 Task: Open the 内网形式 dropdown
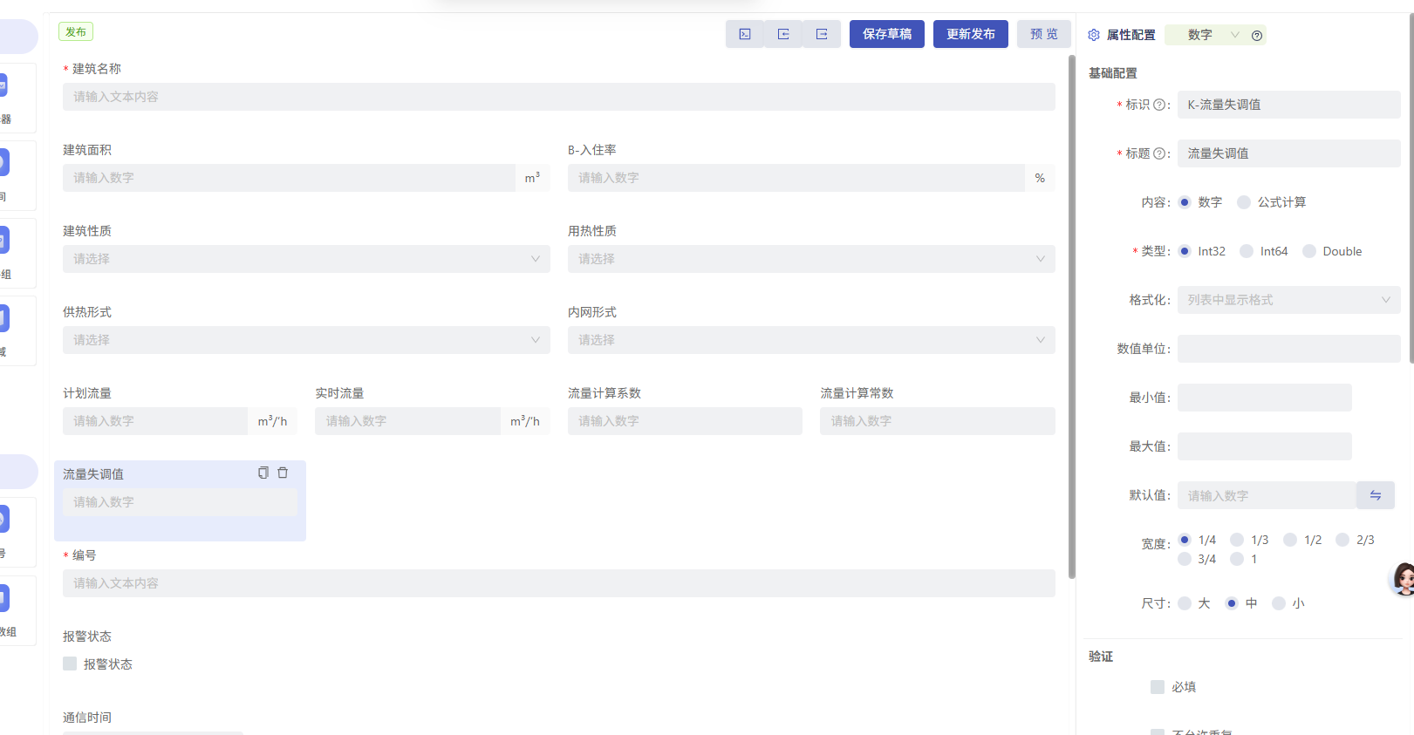click(811, 340)
